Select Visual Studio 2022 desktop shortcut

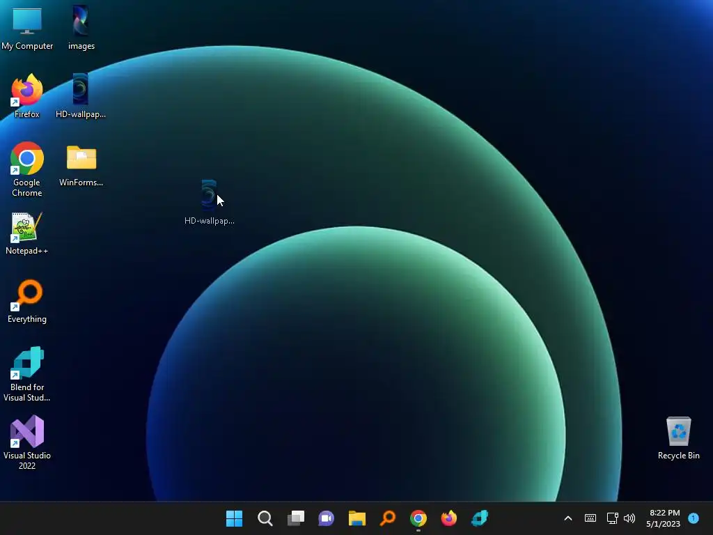click(27, 442)
